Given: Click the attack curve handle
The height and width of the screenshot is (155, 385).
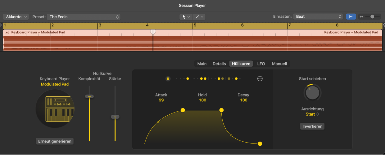Looking at the screenshot, I should pyautogui.click(x=158, y=122).
